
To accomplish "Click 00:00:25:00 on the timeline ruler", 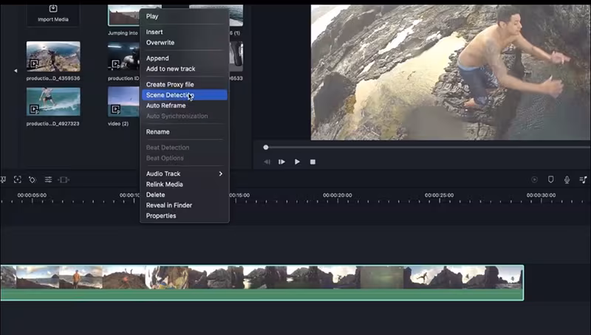I will click(439, 196).
